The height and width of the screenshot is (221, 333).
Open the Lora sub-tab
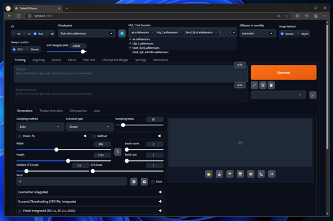[x=96, y=110]
